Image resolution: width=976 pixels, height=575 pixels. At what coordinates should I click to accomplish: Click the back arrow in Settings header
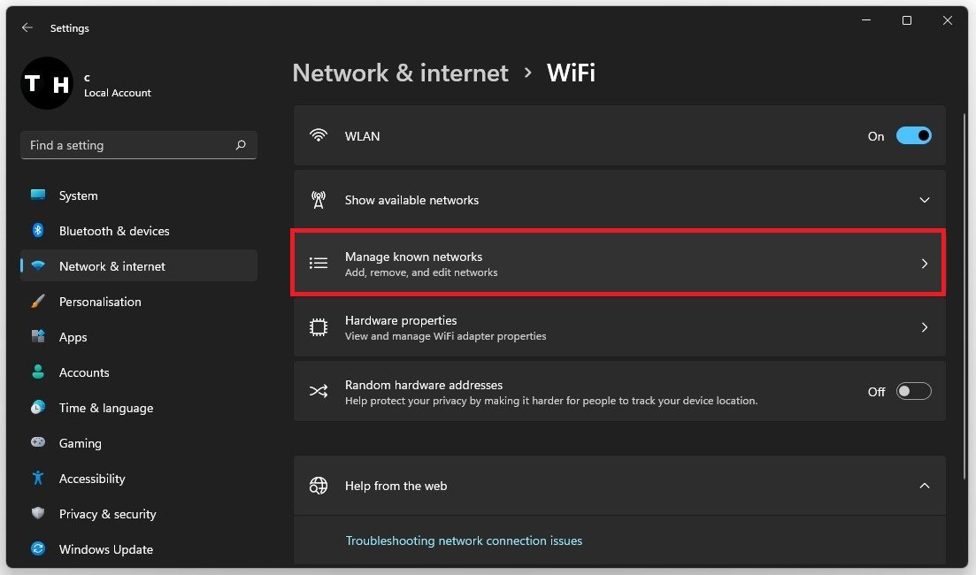pos(27,28)
